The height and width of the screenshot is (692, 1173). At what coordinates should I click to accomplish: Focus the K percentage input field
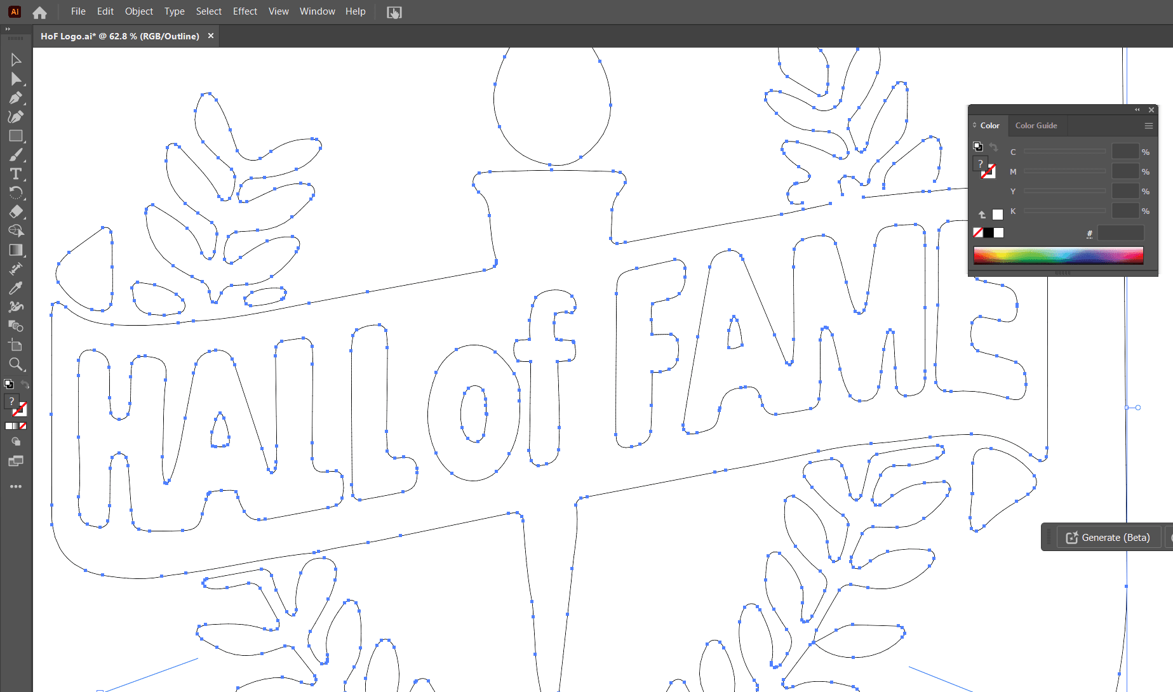(1125, 211)
